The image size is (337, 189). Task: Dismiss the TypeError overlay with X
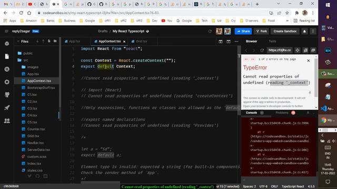309,61
